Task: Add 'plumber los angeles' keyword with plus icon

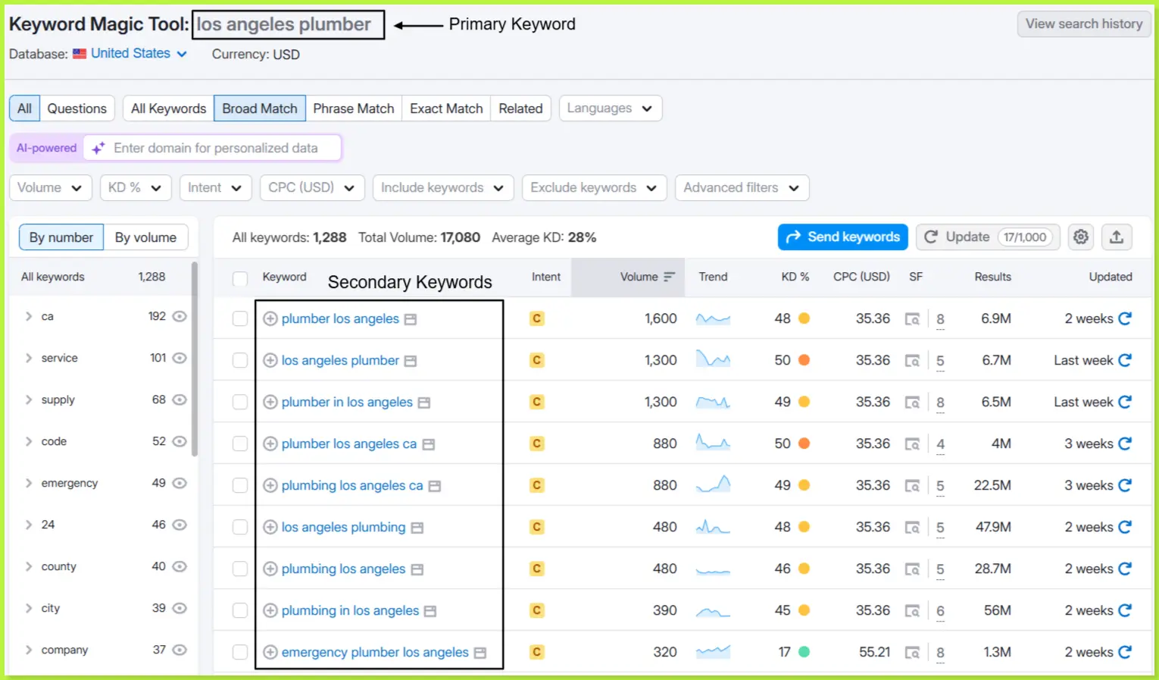Action: point(270,319)
